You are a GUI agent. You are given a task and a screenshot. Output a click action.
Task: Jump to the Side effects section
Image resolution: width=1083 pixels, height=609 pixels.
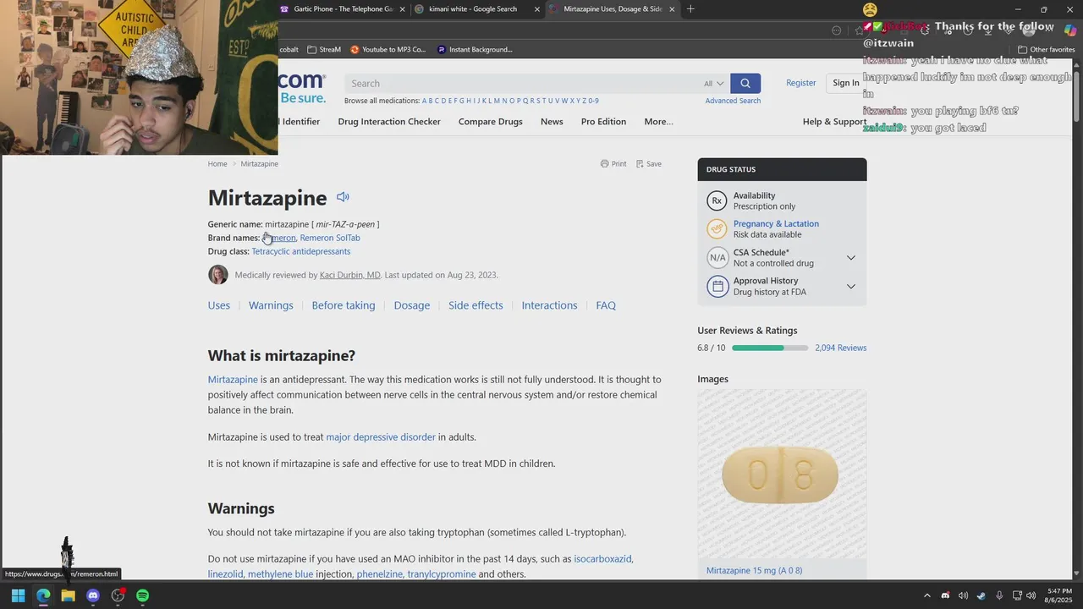click(x=476, y=305)
